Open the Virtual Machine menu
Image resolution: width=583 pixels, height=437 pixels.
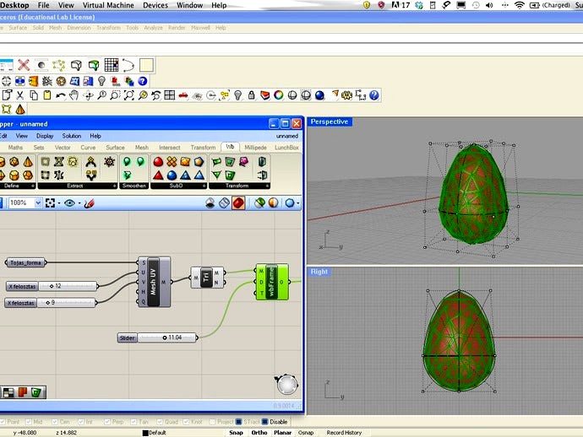point(106,5)
